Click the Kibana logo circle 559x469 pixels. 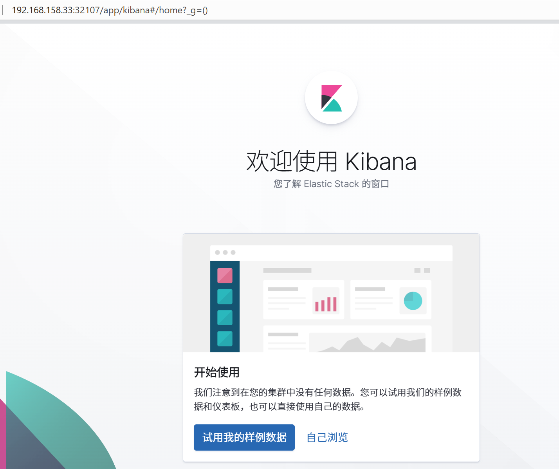click(x=331, y=97)
